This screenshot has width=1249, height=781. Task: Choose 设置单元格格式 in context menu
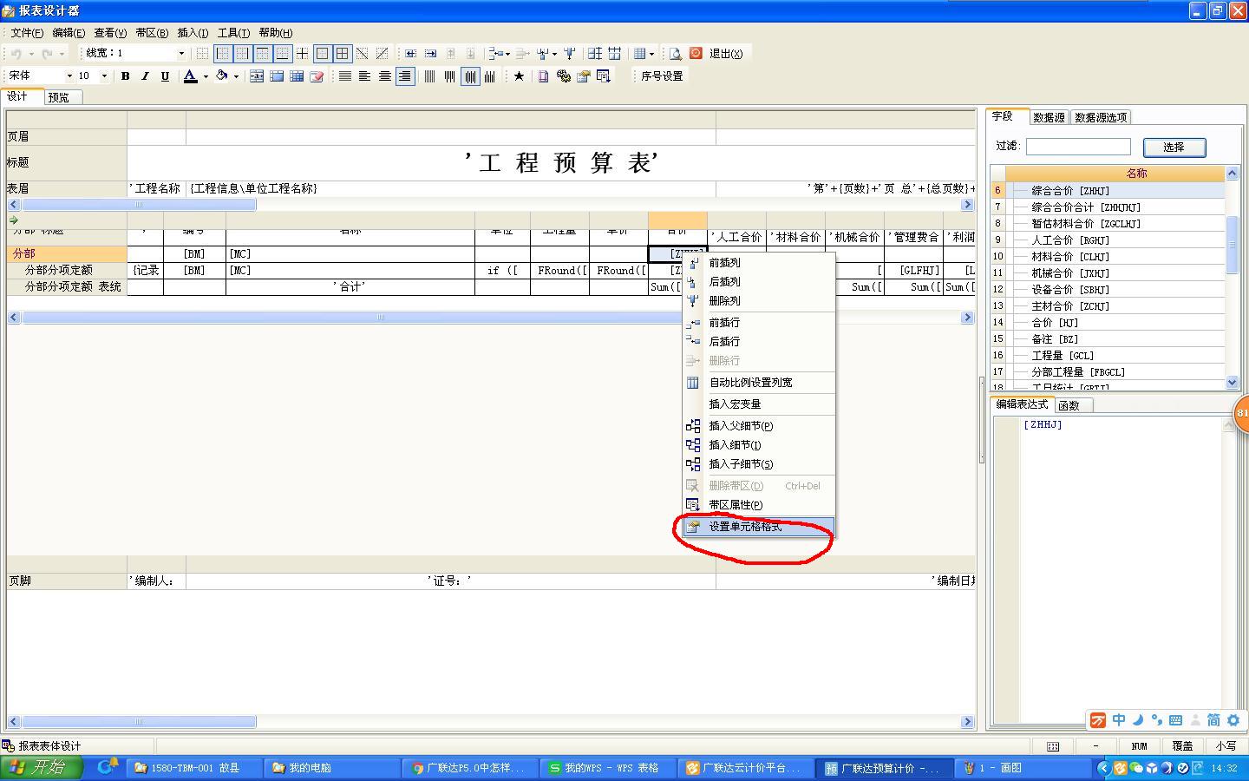(759, 527)
